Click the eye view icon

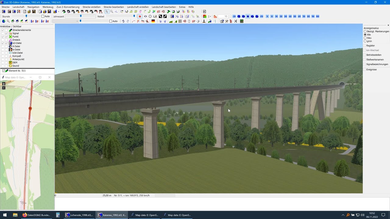(145, 16)
